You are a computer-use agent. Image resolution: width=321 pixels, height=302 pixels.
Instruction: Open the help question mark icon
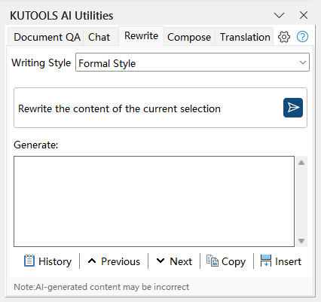pyautogui.click(x=302, y=37)
